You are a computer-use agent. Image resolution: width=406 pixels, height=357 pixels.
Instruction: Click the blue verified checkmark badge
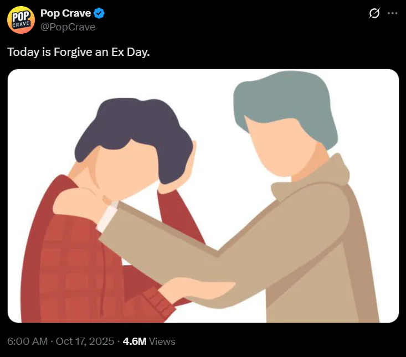[x=99, y=13]
